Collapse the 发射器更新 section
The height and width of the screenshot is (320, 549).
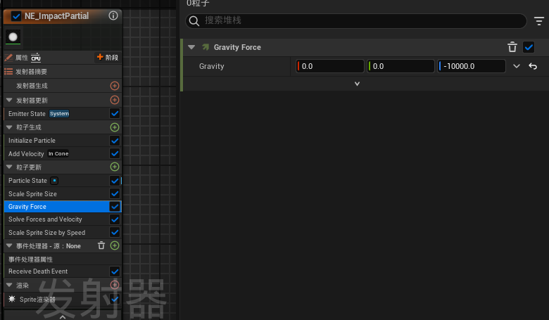pyautogui.click(x=9, y=101)
